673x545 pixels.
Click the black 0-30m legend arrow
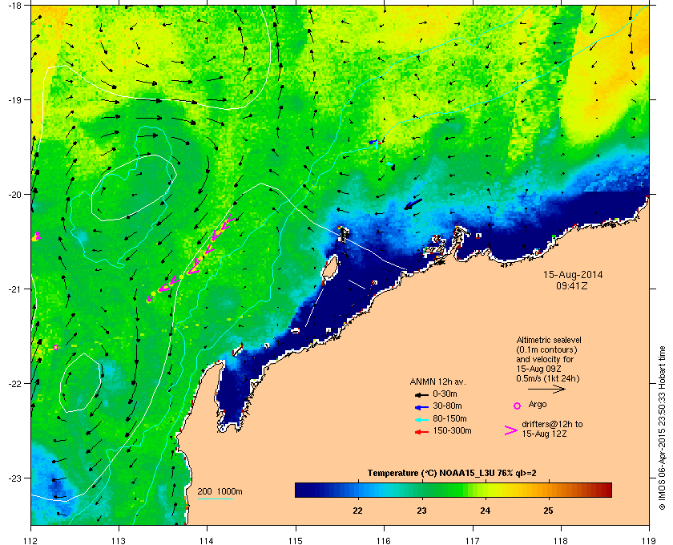point(421,394)
